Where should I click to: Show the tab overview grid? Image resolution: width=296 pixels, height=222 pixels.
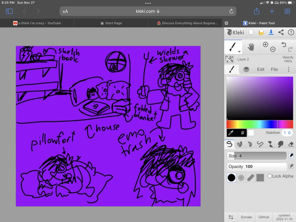pos(287,11)
